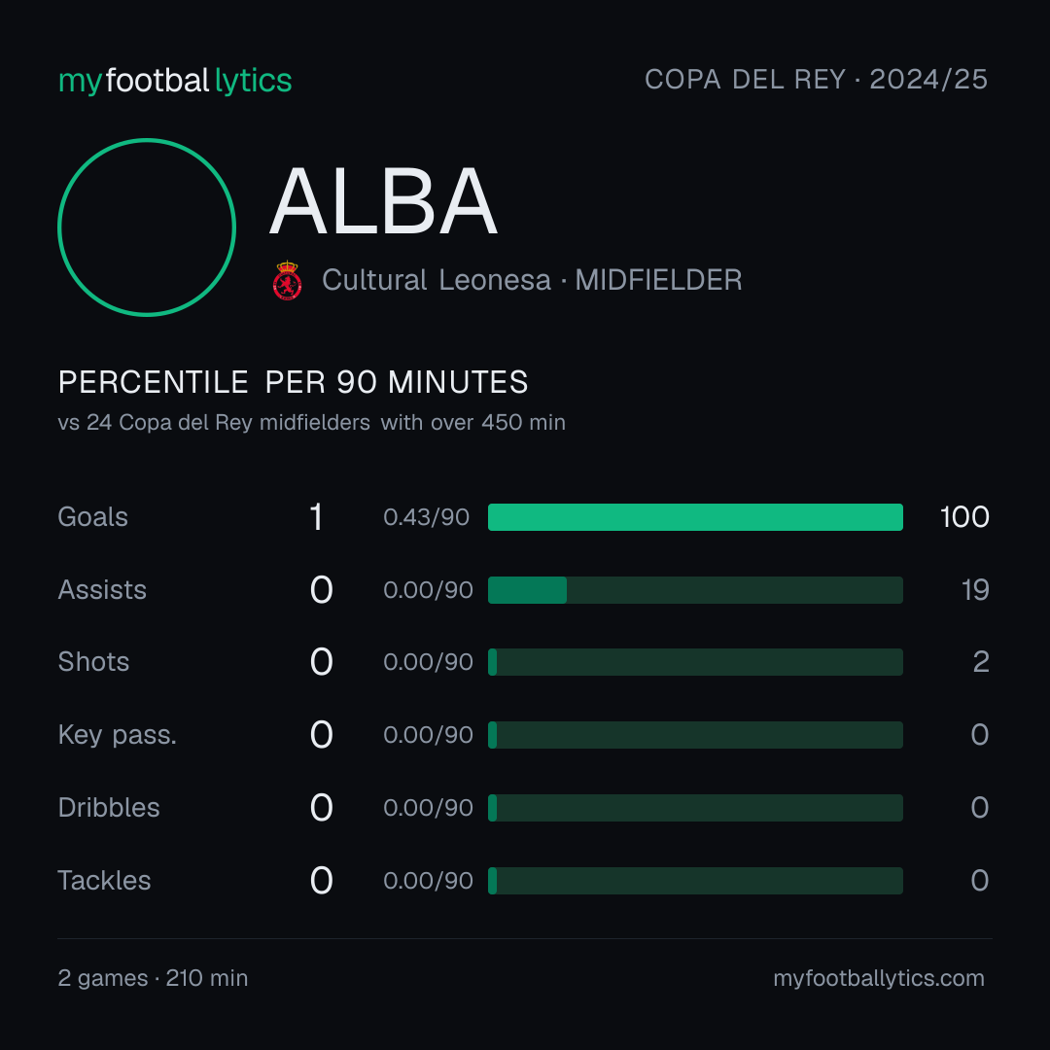Click the COPA DEL REY 2024/25 label
The width and height of the screenshot is (1050, 1050).
coord(816,79)
